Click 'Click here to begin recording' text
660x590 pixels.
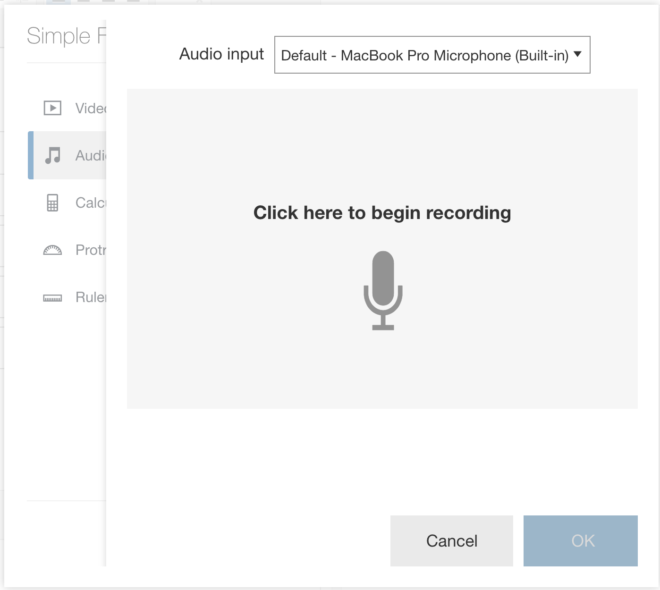[x=382, y=213]
